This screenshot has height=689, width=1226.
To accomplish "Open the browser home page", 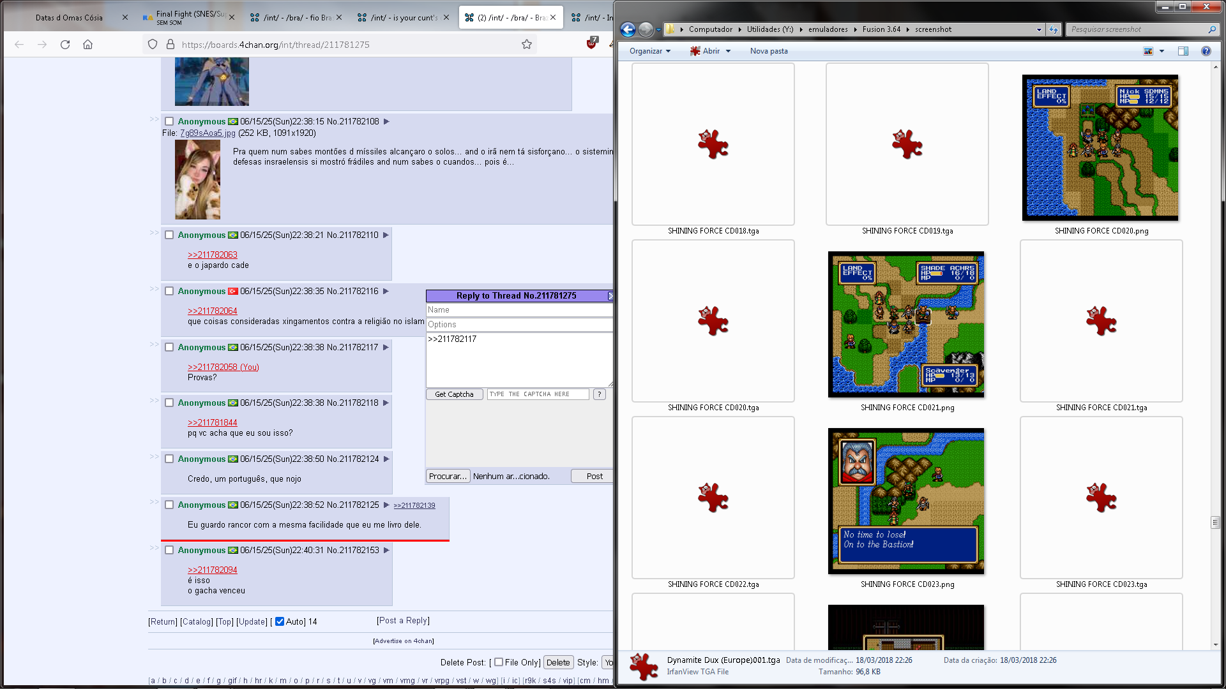I will (x=88, y=45).
